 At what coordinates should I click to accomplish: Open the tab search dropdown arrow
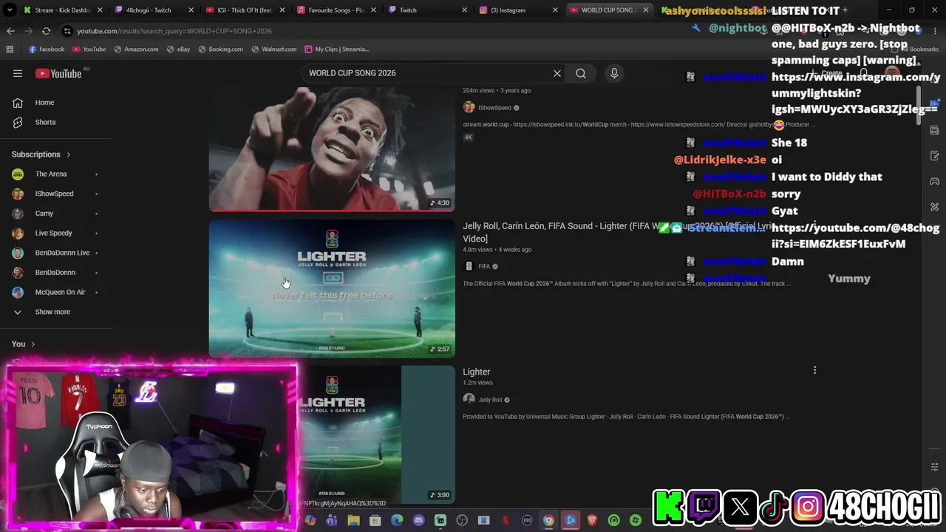click(10, 10)
